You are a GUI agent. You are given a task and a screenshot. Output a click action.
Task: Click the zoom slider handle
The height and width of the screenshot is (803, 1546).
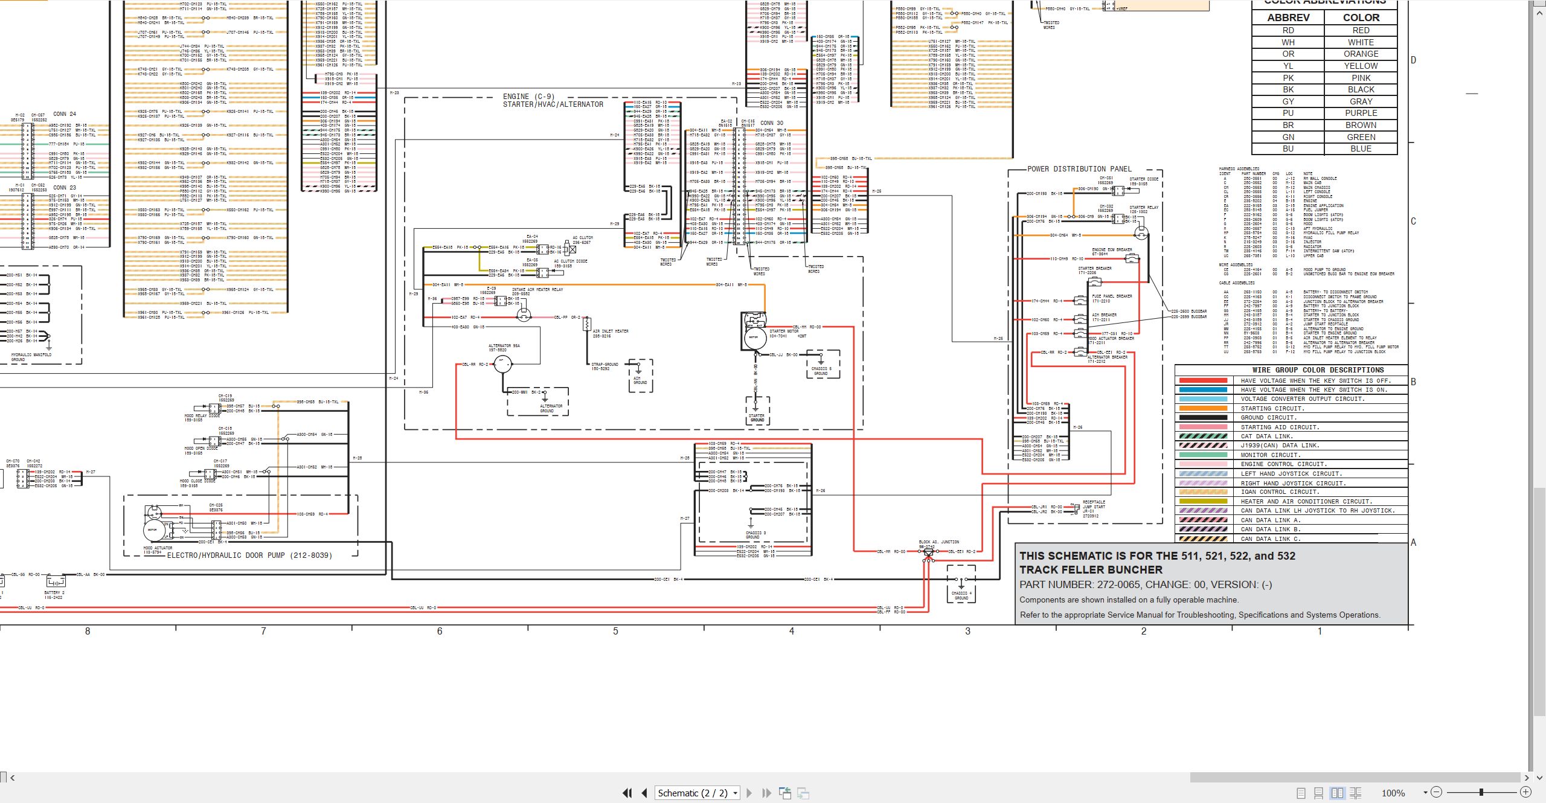click(1481, 792)
